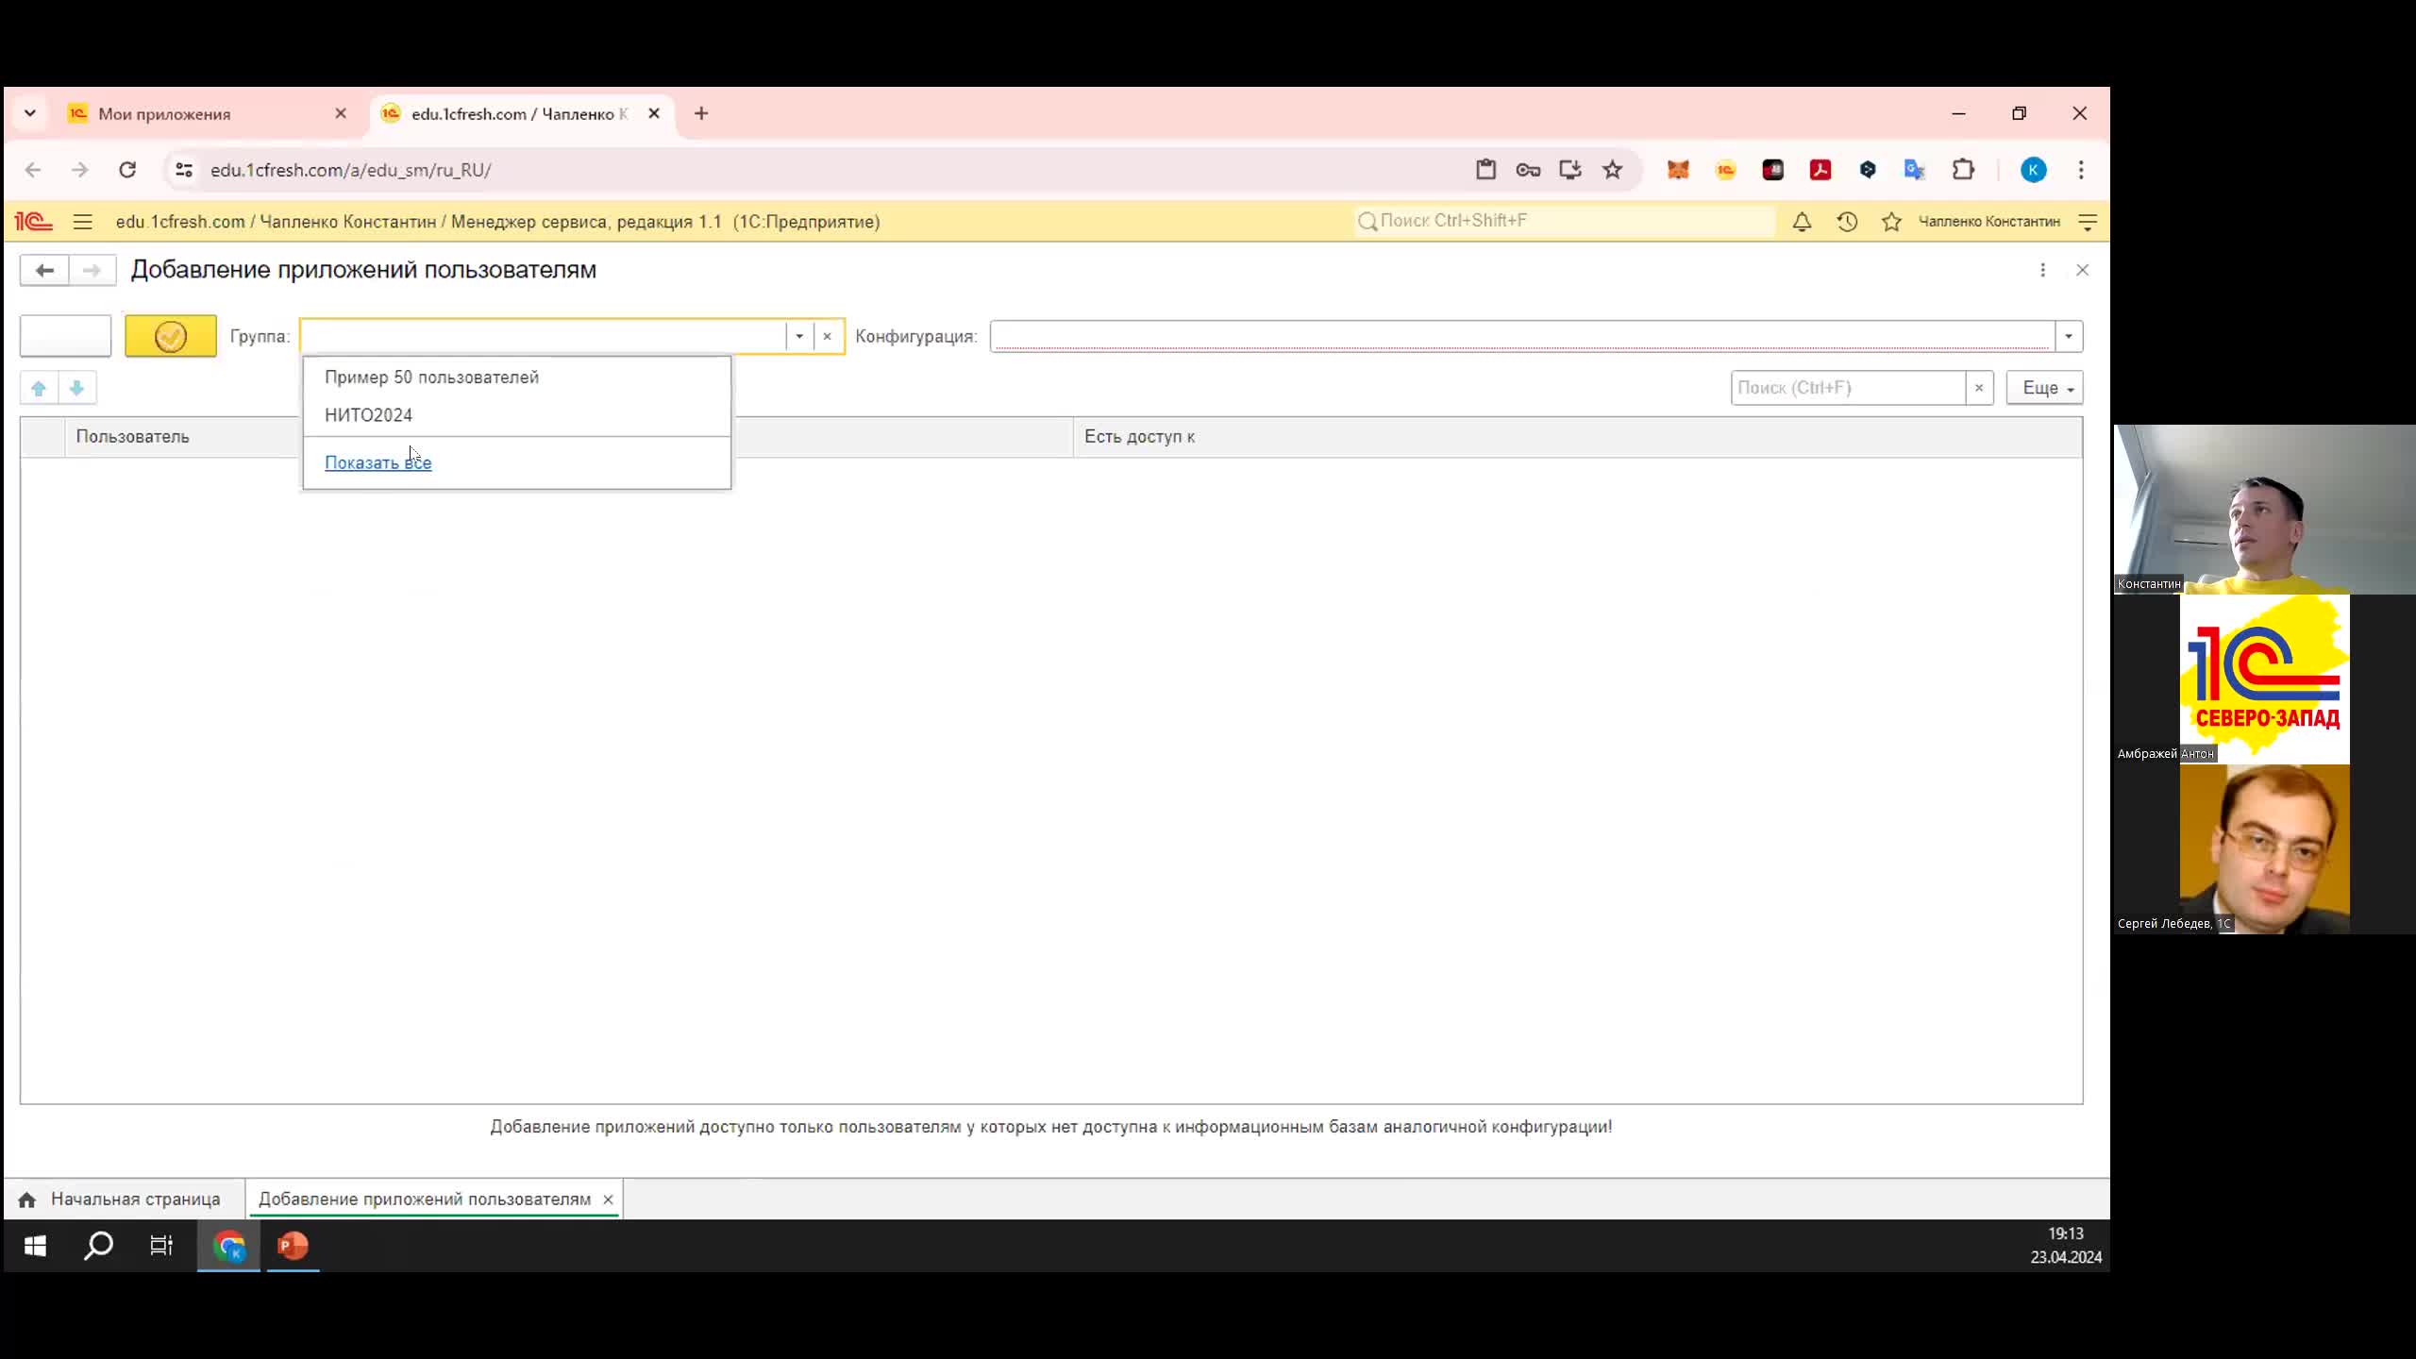Clear the table search with x

click(x=1979, y=388)
